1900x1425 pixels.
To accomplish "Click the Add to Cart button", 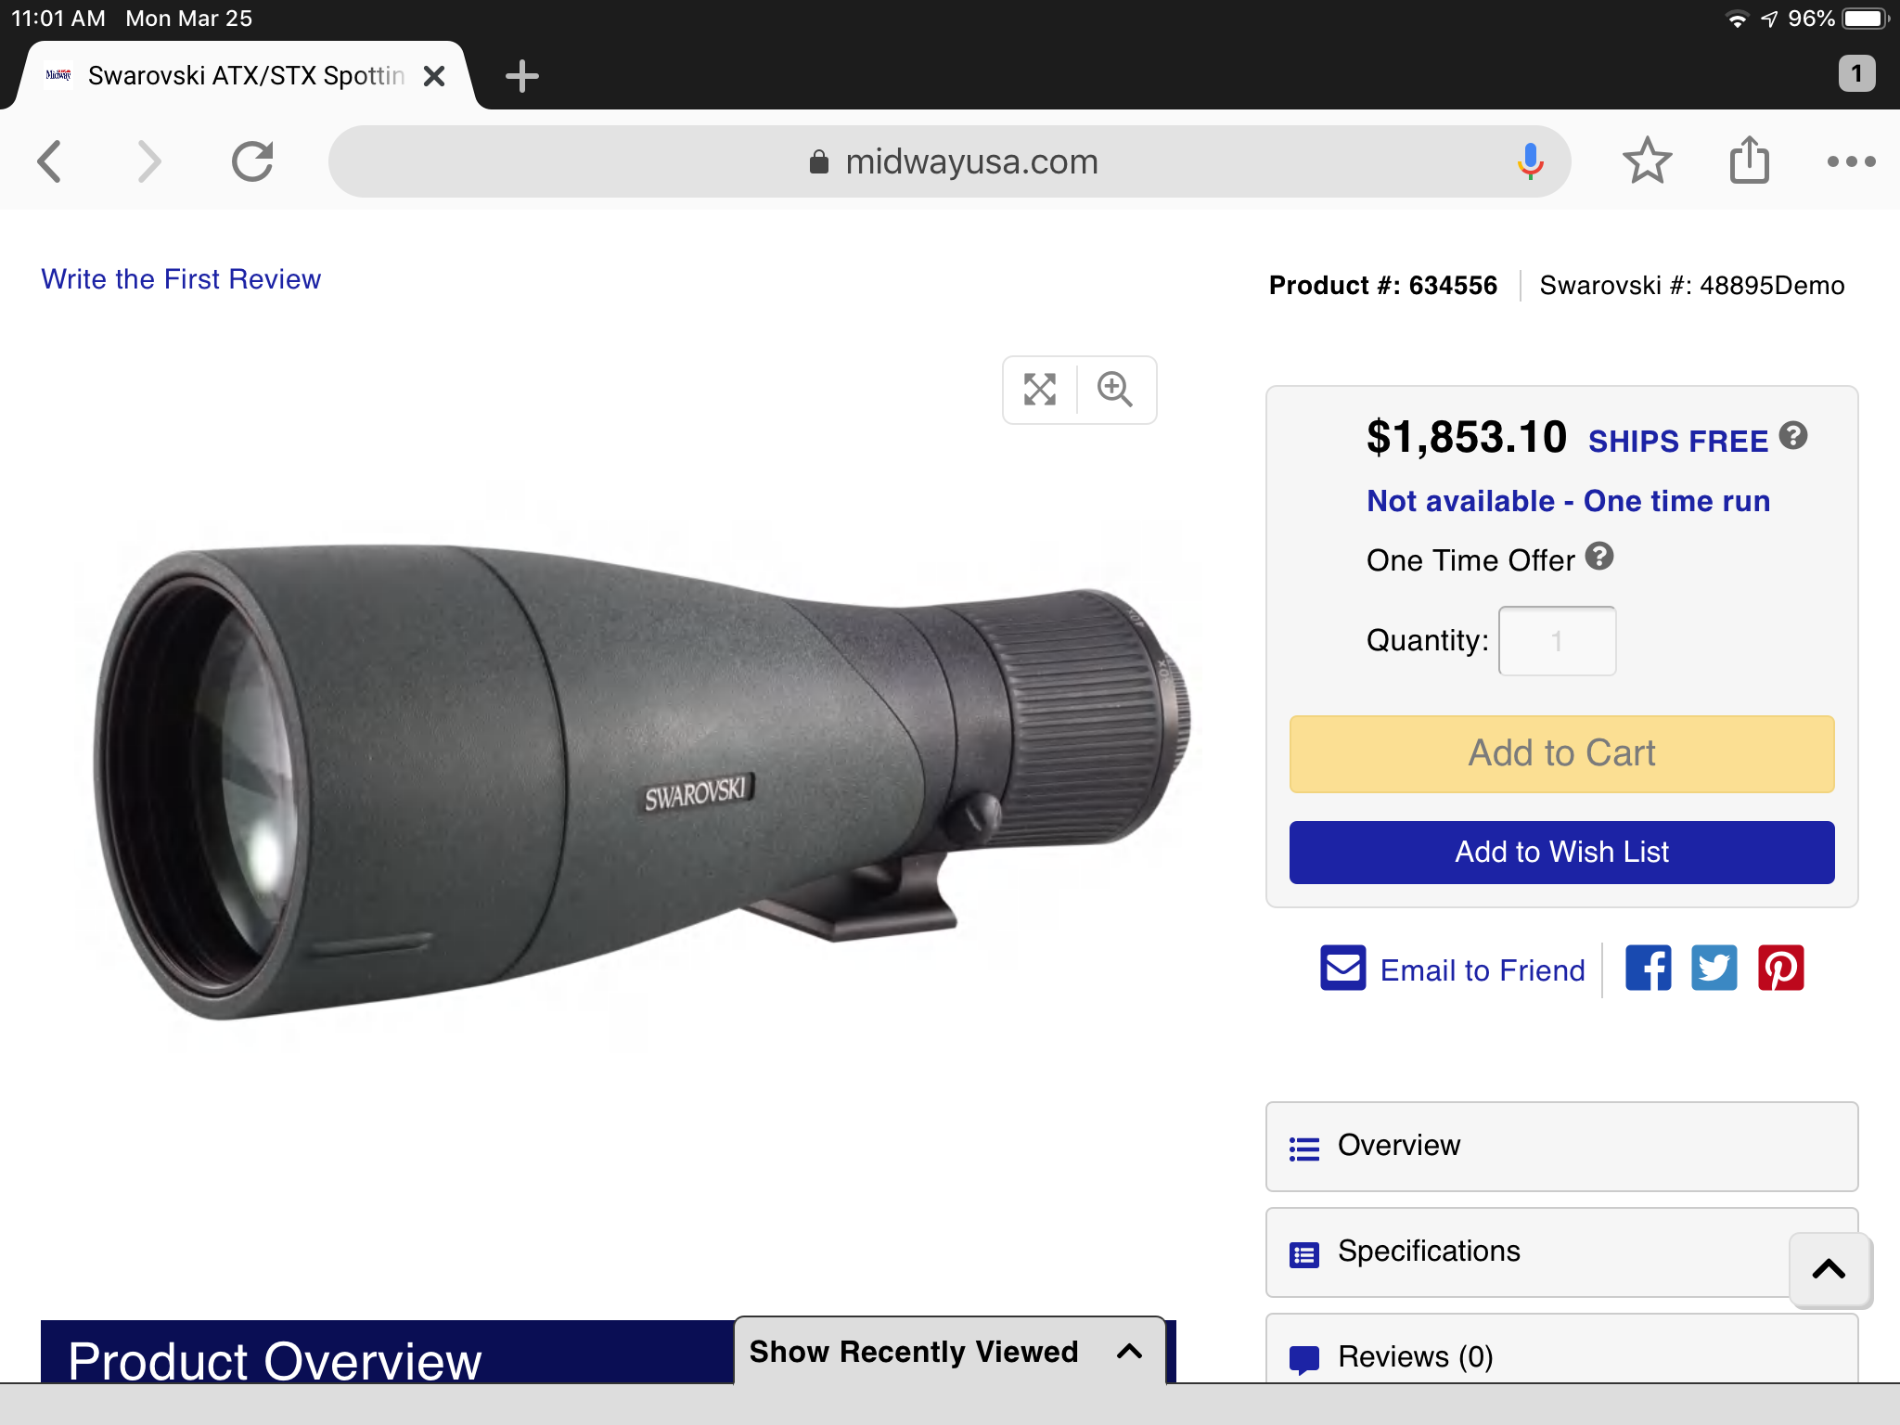I will [1561, 753].
